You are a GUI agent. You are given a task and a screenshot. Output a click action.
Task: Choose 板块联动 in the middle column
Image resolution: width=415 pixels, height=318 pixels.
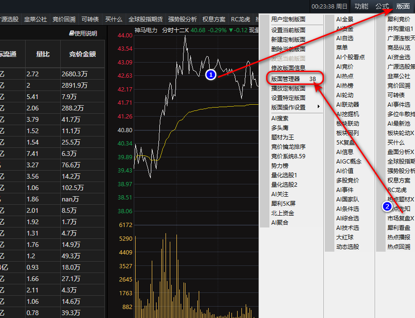(348, 123)
